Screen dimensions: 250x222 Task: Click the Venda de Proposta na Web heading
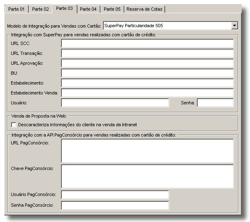pyautogui.click(x=39, y=116)
